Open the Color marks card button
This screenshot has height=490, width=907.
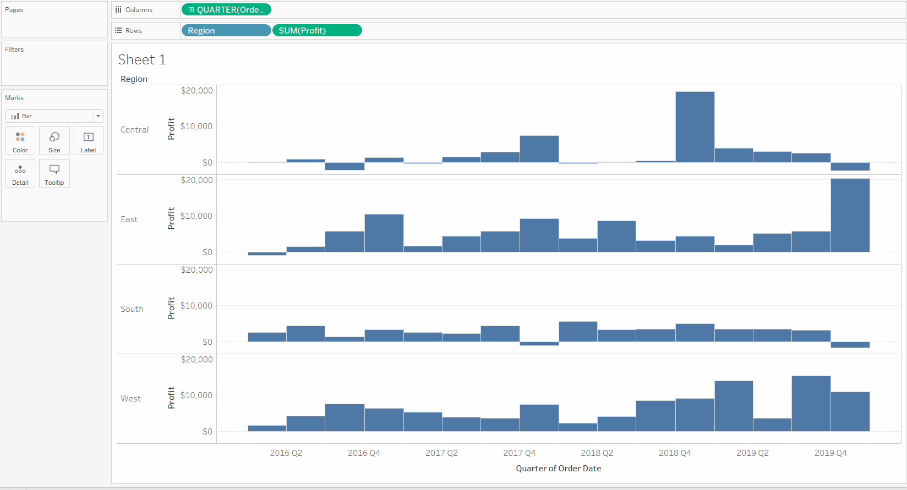coord(20,141)
